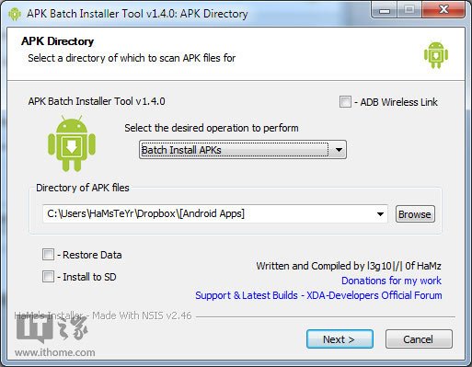
Task: Click Browse to choose APK folder
Action: (x=415, y=214)
